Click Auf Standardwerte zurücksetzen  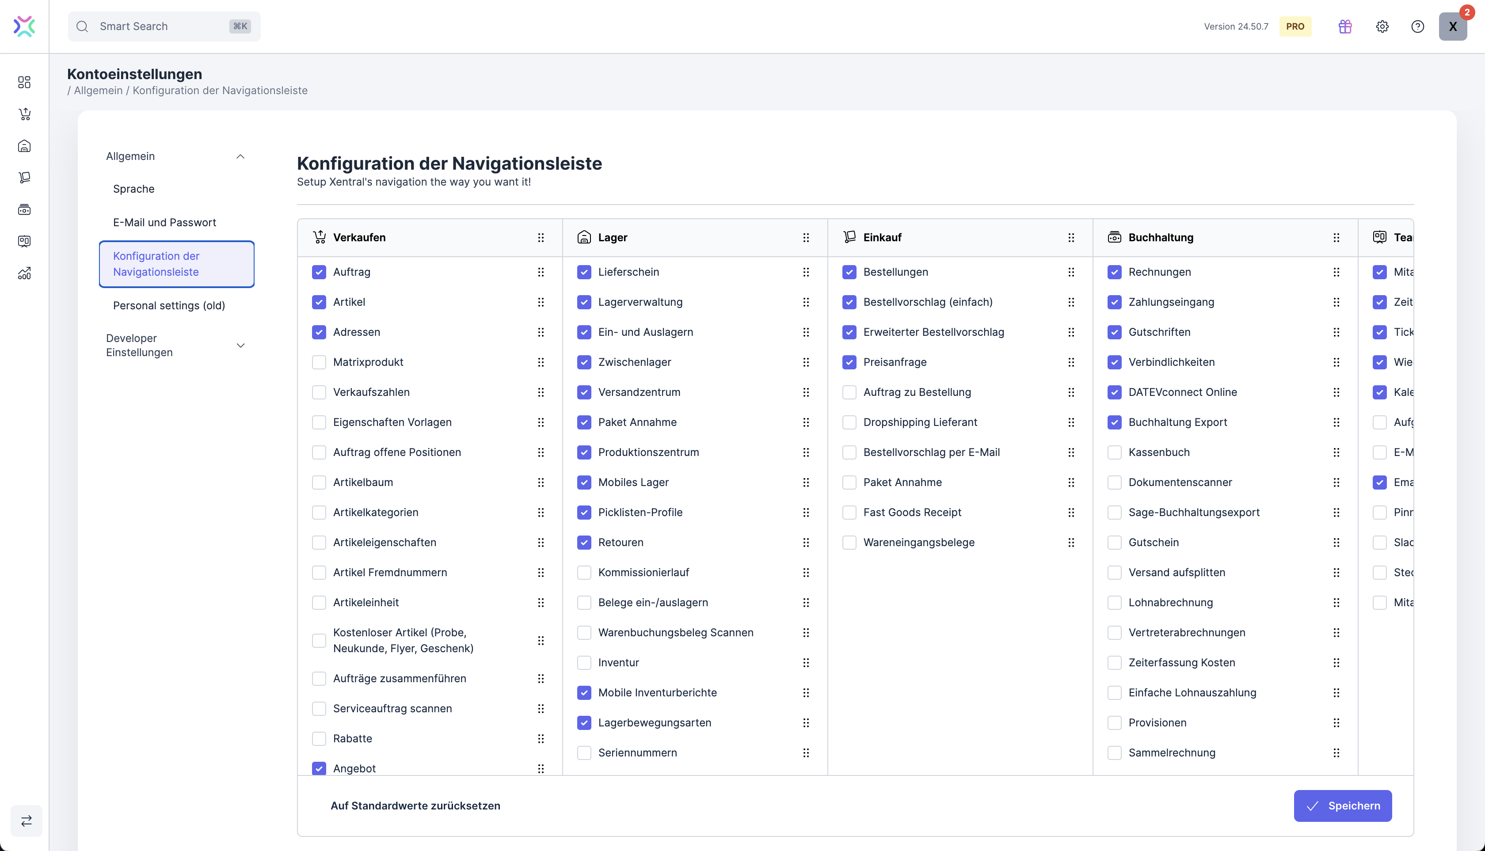(x=415, y=805)
